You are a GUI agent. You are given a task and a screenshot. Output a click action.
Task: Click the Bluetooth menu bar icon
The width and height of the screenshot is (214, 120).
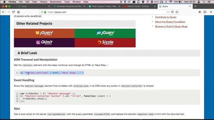166,2
